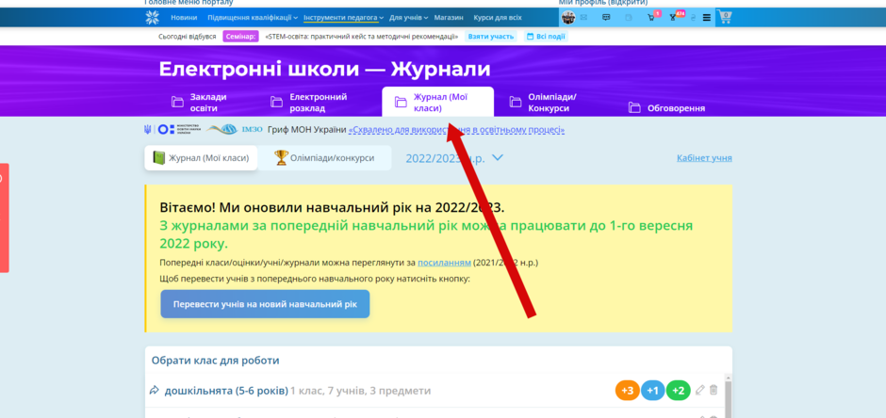Click the share arrow icon beside дошкільнята
886x418 pixels.
(x=155, y=391)
